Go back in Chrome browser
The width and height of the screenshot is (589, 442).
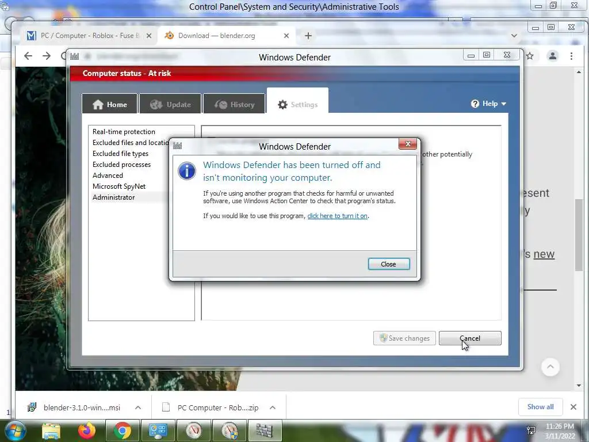[x=28, y=56]
